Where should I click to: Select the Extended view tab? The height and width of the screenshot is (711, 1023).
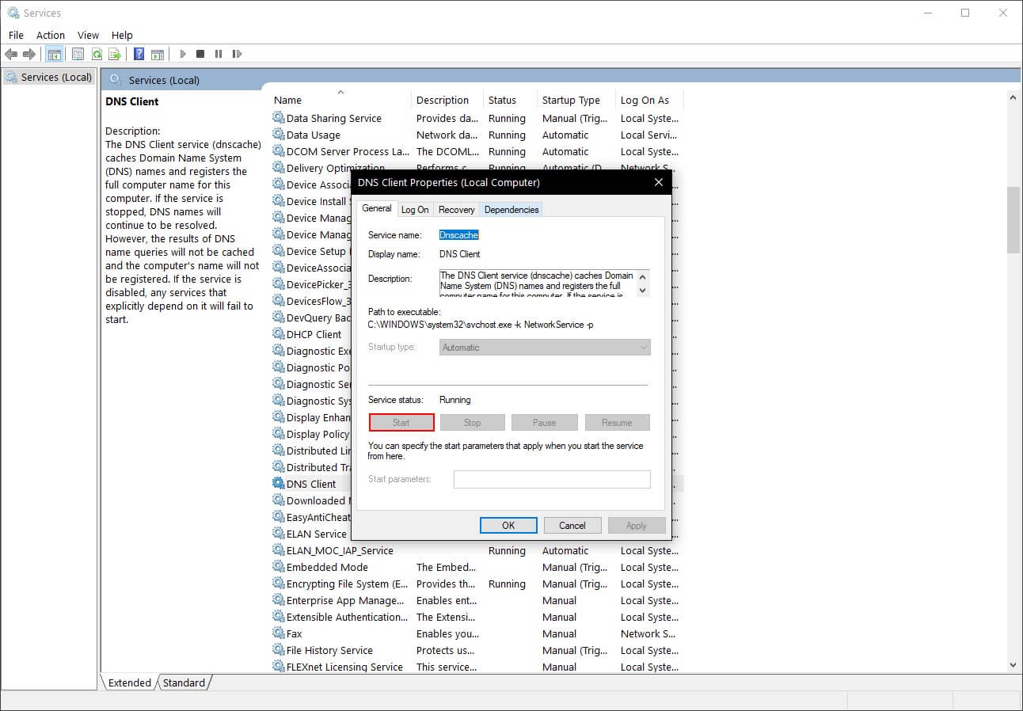click(129, 682)
